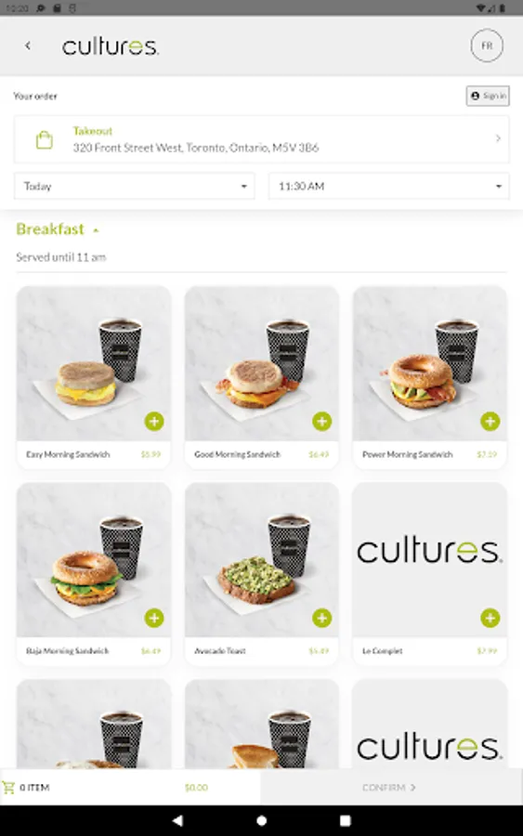Tap Android Home navigation button
This screenshot has height=836, width=523.
pyautogui.click(x=261, y=820)
